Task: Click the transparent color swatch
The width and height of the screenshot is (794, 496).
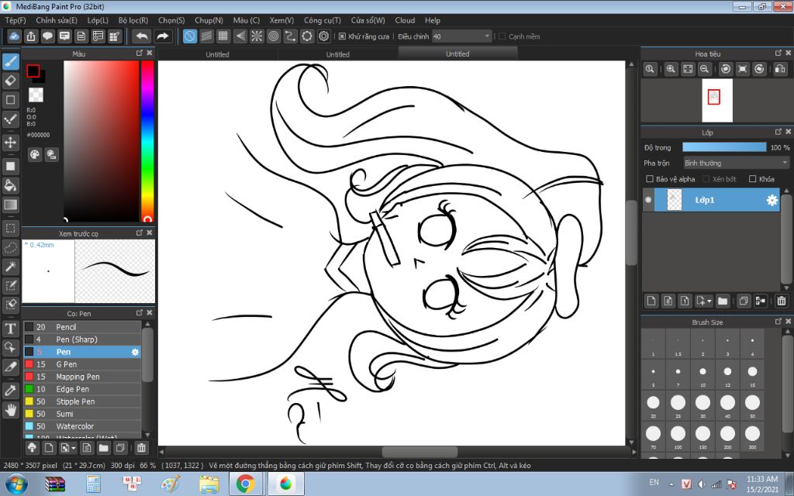Action: tap(36, 95)
